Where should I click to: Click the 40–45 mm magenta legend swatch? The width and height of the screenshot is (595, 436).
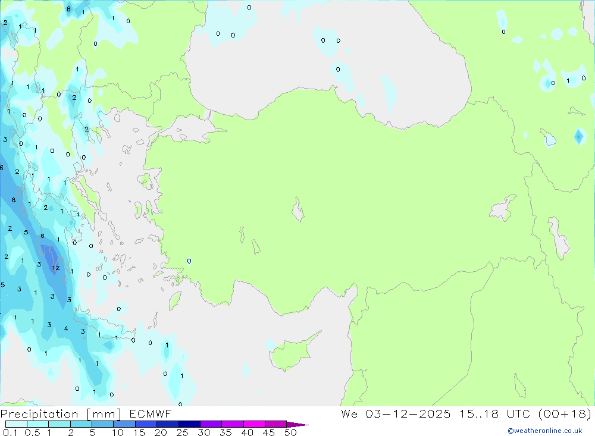click(254, 424)
